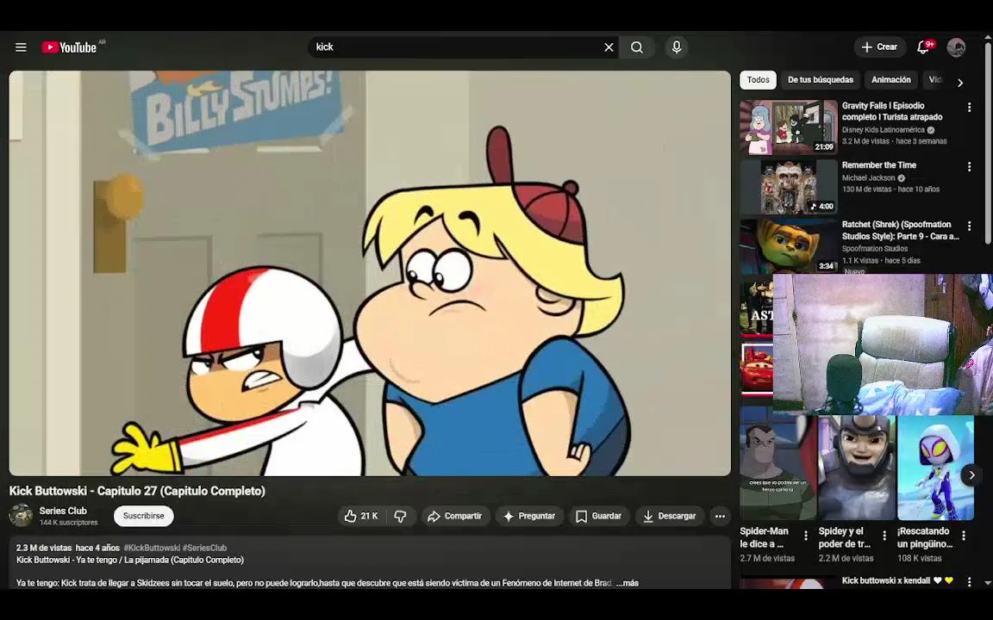Show more filter chips with arrow
The height and width of the screenshot is (620, 993).
coord(960,83)
